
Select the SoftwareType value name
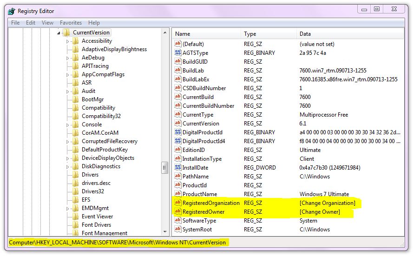tap(199, 221)
